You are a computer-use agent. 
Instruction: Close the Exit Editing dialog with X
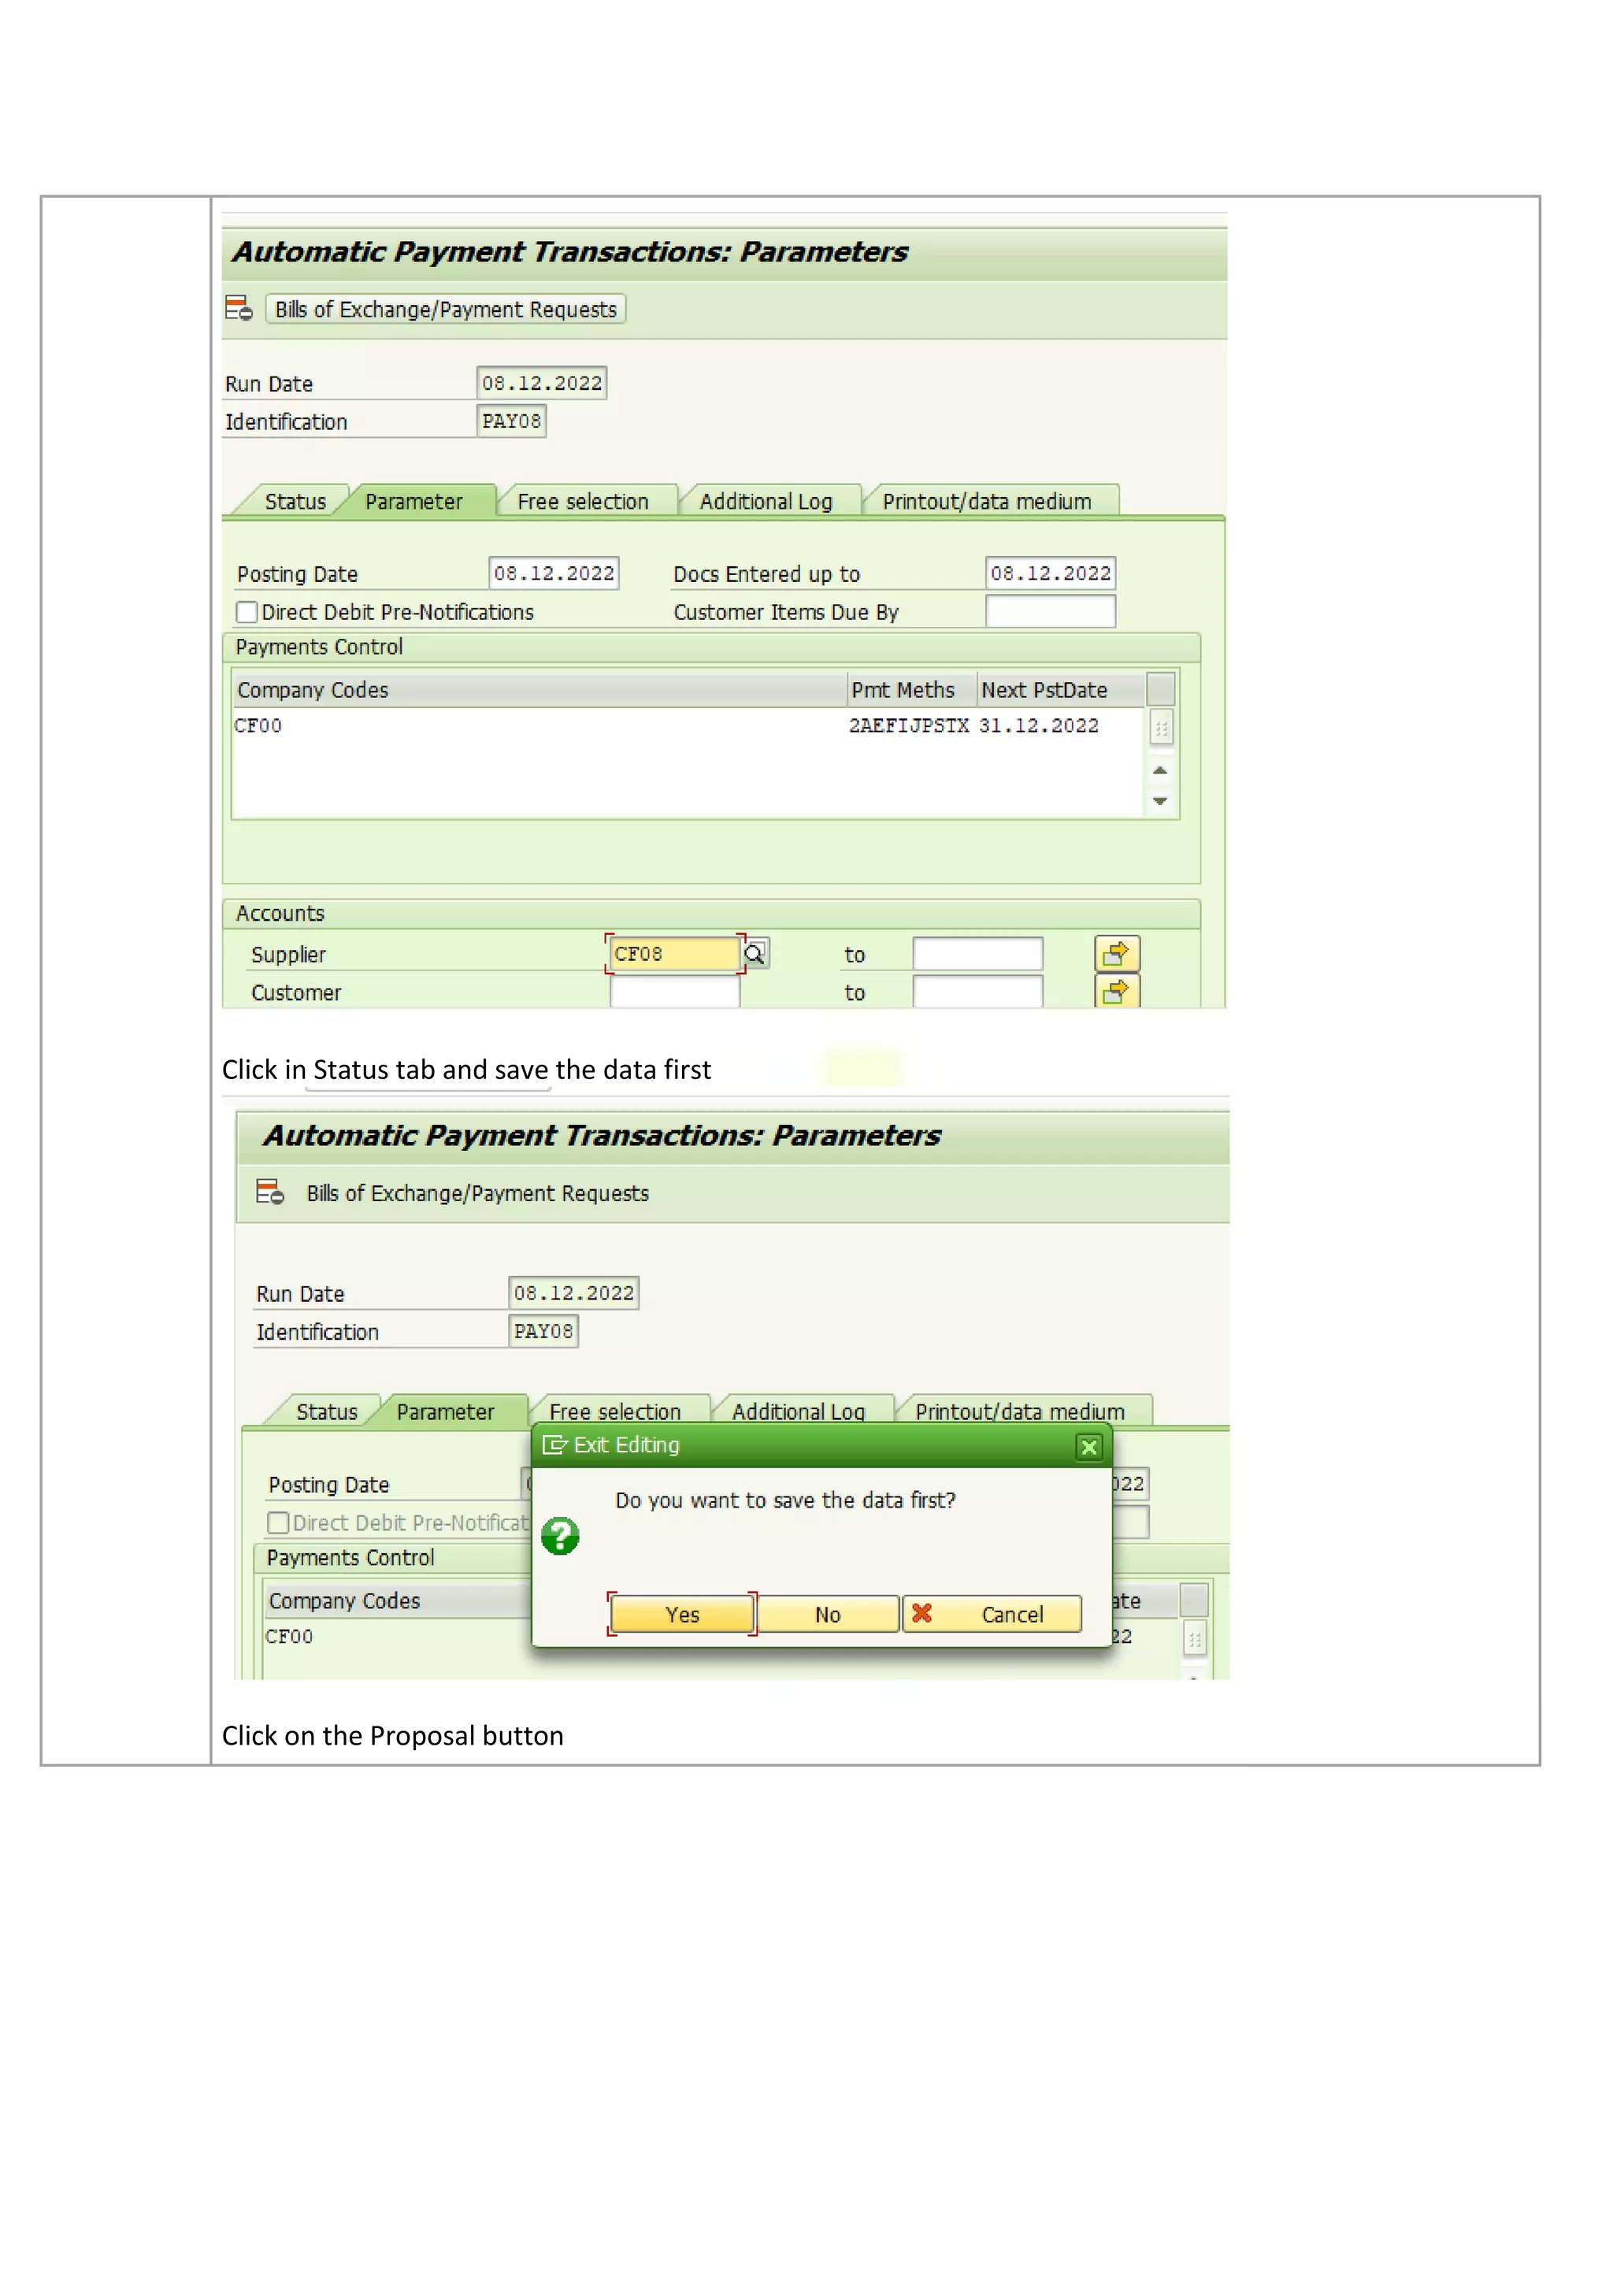tap(1088, 1446)
